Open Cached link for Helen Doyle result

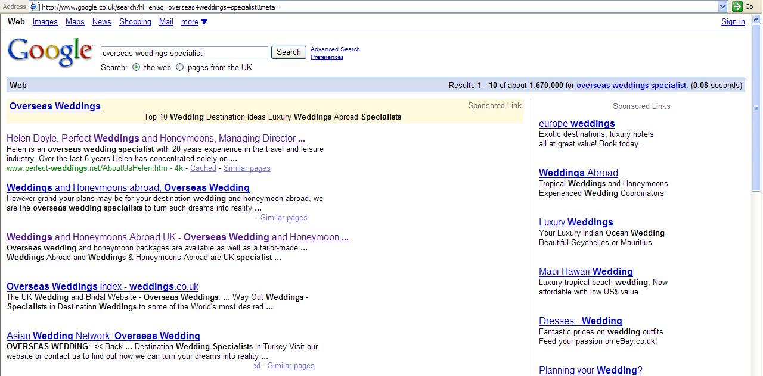(x=203, y=168)
